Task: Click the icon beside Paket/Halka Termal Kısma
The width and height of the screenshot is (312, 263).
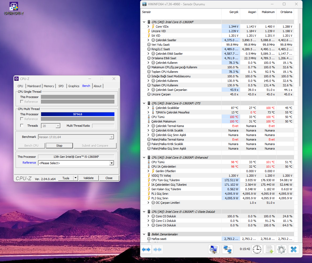Action: (149, 139)
